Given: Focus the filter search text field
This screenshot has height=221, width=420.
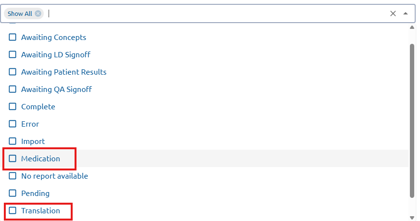Looking at the screenshot, I should 216,13.
